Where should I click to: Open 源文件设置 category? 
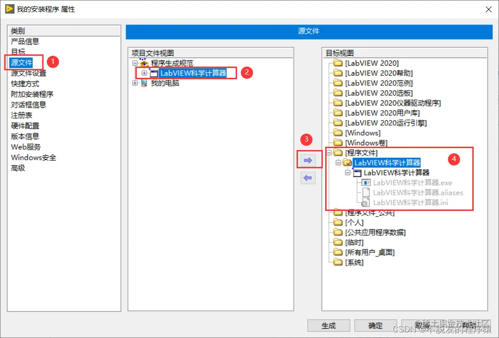point(29,73)
